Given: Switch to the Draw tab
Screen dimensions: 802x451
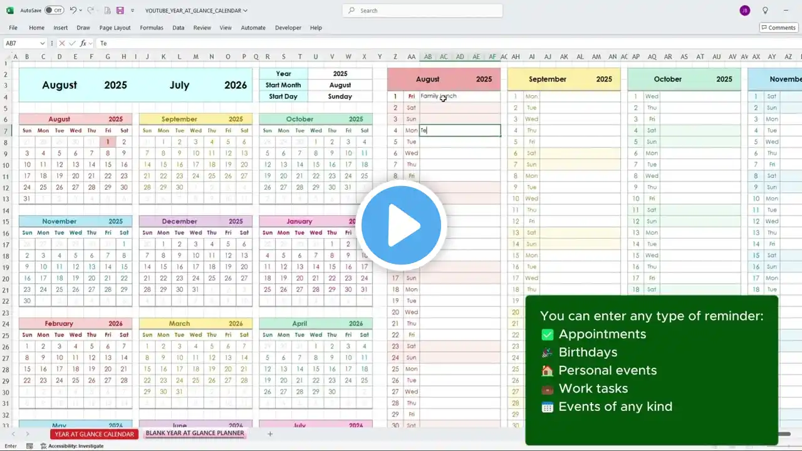Looking at the screenshot, I should 83,28.
